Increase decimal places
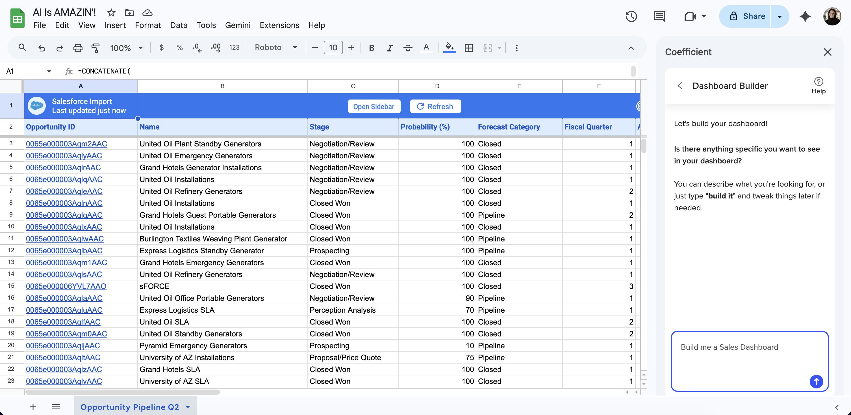The width and height of the screenshot is (851, 415). tap(216, 47)
